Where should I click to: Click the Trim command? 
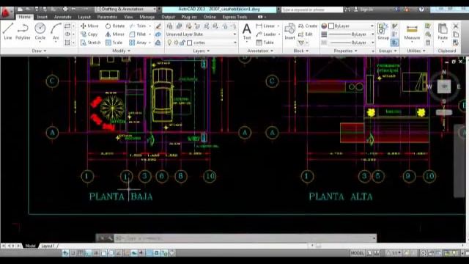[x=138, y=26]
